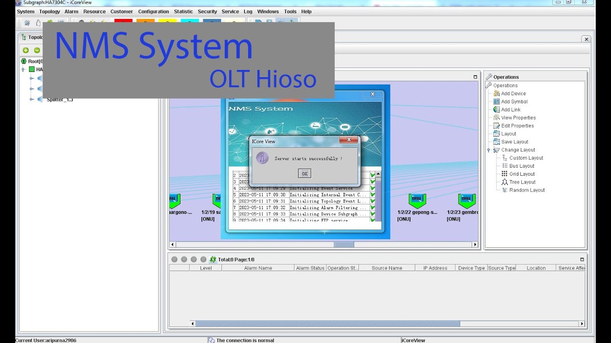611x343 pixels.
Task: Open the Log menu
Action: 248,11
